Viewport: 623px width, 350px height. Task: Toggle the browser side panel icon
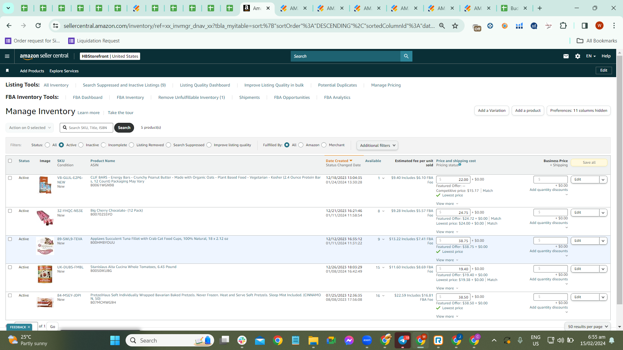[584, 26]
